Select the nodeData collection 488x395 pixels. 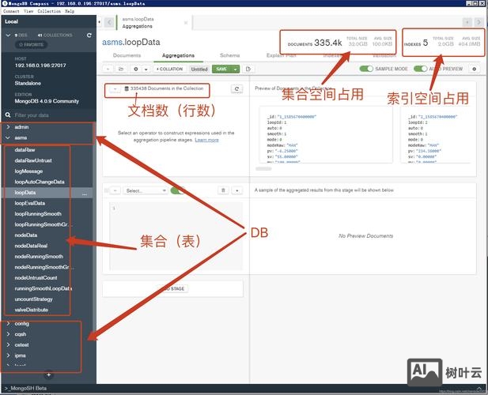(x=25, y=235)
